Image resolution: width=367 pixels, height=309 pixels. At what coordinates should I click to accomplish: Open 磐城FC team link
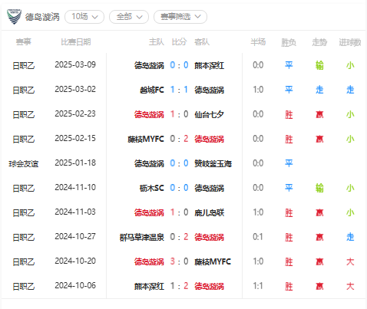pyautogui.click(x=152, y=90)
